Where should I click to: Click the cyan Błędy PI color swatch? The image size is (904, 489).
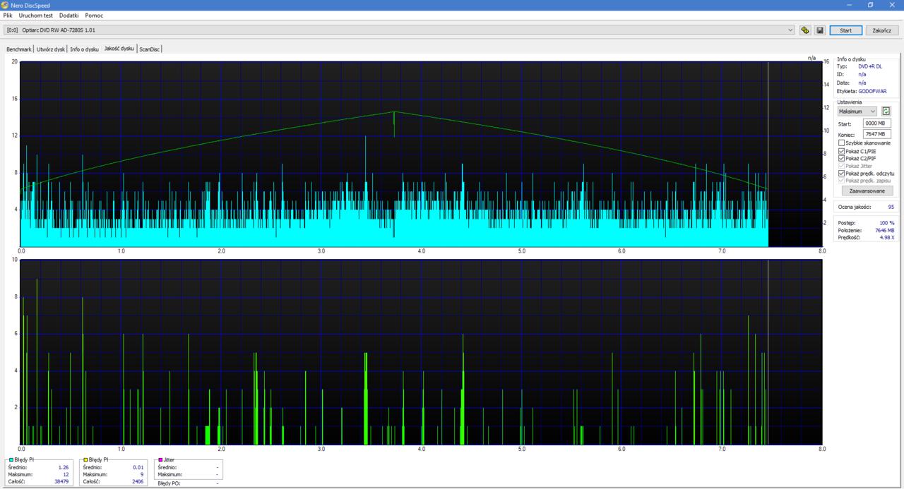[11, 460]
